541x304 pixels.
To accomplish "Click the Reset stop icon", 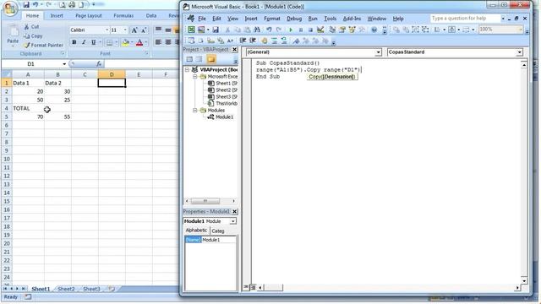I will [x=310, y=30].
